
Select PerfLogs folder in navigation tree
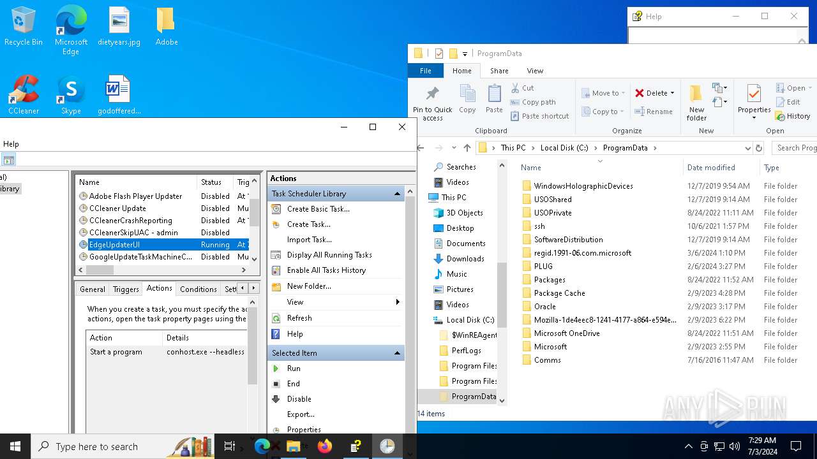click(x=466, y=351)
